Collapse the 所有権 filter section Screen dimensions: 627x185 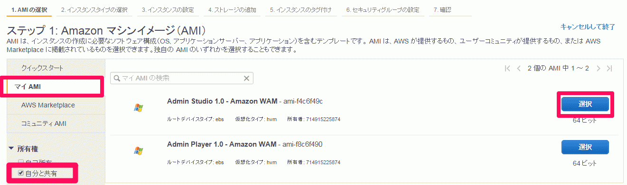[11, 149]
